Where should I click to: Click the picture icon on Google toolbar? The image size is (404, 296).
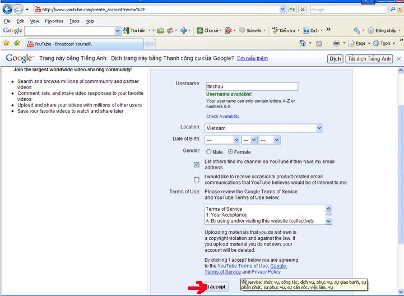click(160, 30)
